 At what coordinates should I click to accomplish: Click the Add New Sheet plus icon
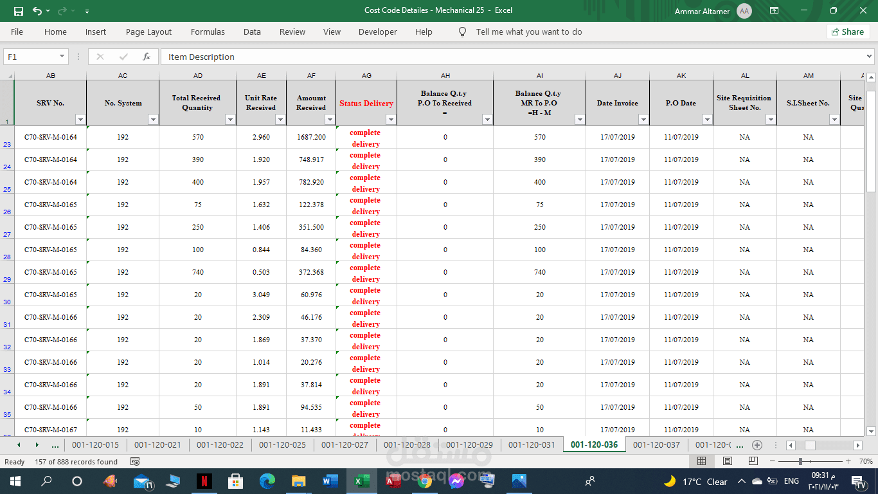pyautogui.click(x=757, y=445)
